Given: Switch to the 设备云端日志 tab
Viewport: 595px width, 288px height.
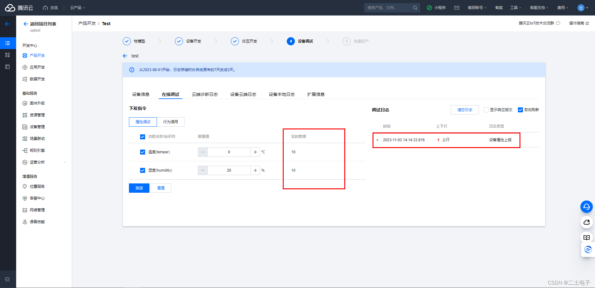Looking at the screenshot, I should pyautogui.click(x=243, y=94).
